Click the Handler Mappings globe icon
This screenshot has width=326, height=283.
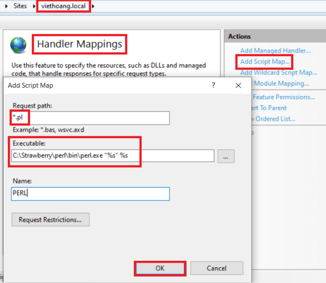pyautogui.click(x=19, y=45)
